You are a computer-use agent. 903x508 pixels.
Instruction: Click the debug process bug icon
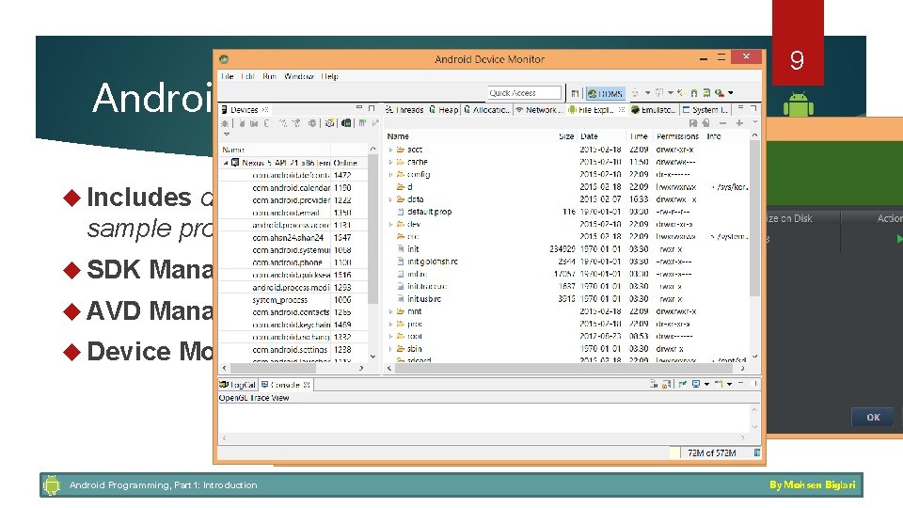pos(225,123)
